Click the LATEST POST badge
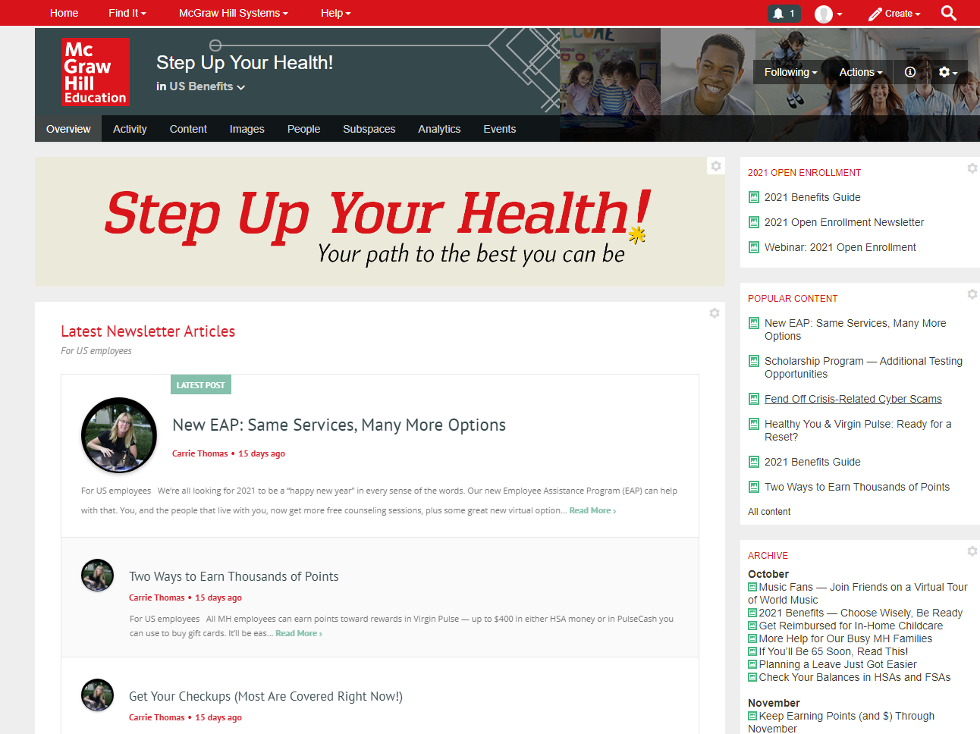Viewport: 980px width, 734px height. point(201,384)
